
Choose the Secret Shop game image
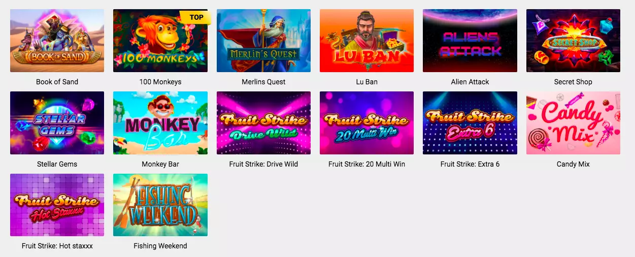(x=573, y=41)
